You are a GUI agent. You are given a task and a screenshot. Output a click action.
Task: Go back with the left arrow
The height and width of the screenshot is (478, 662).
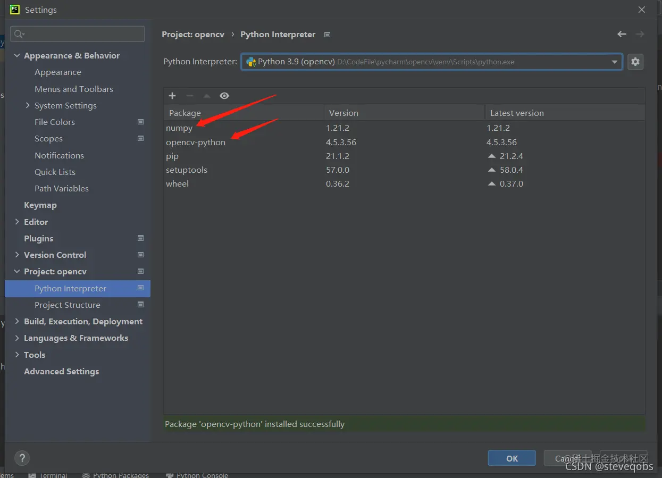622,34
